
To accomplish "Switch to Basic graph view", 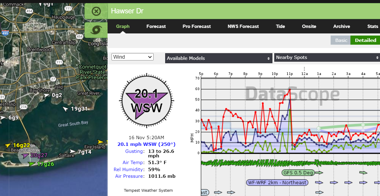I will click(x=341, y=40).
